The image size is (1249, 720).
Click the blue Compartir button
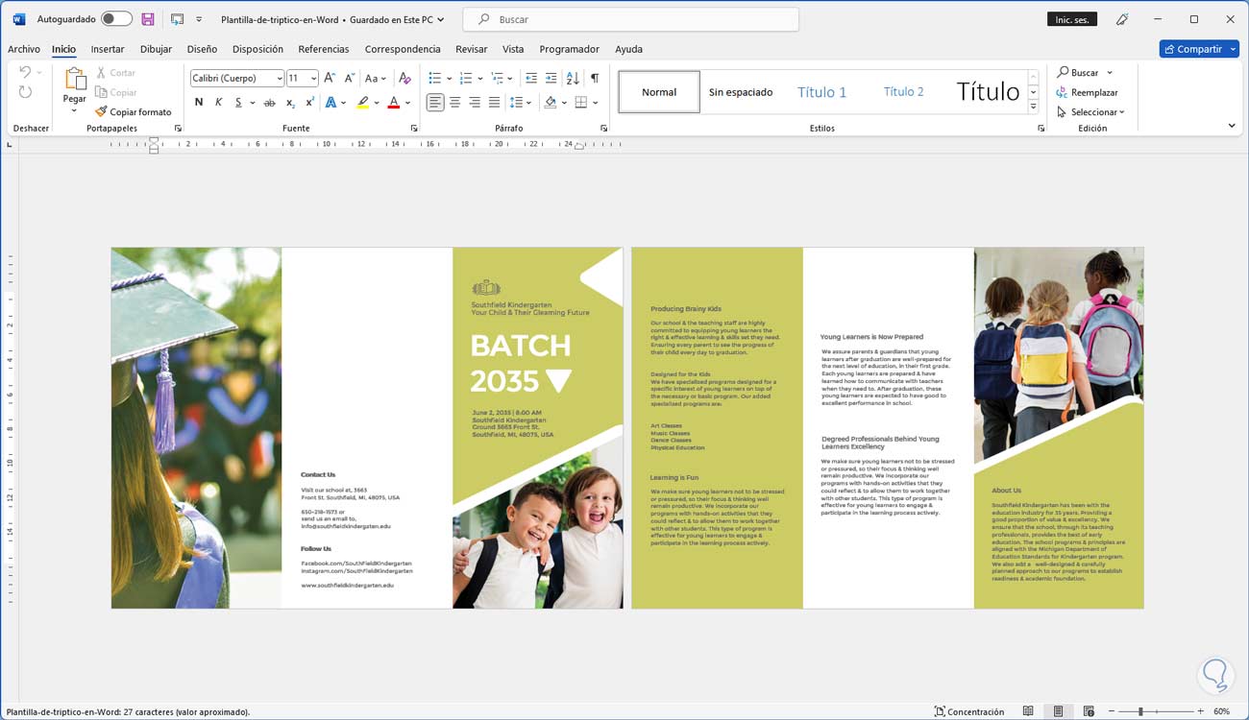click(1198, 49)
